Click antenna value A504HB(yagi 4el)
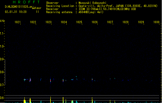The height and width of the screenshot is (103, 162). tap(91, 12)
